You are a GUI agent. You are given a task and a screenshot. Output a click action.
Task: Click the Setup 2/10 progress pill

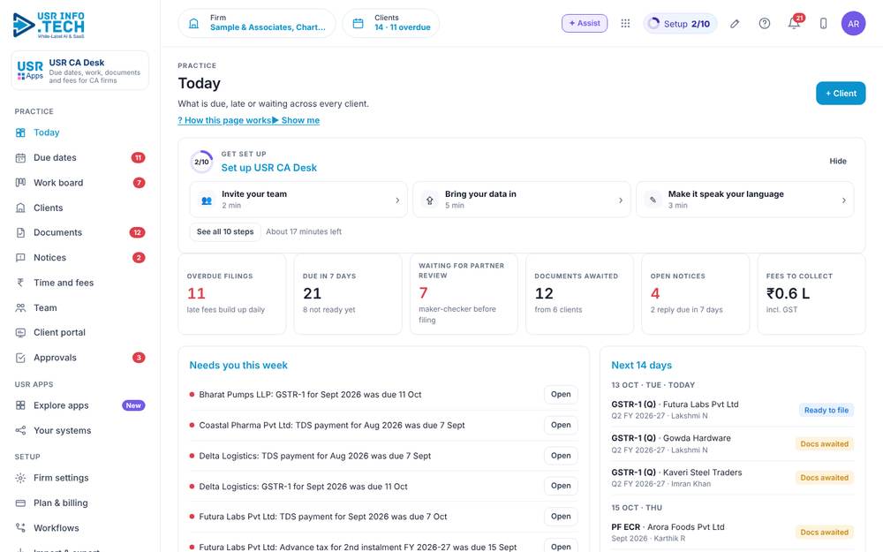click(x=680, y=24)
